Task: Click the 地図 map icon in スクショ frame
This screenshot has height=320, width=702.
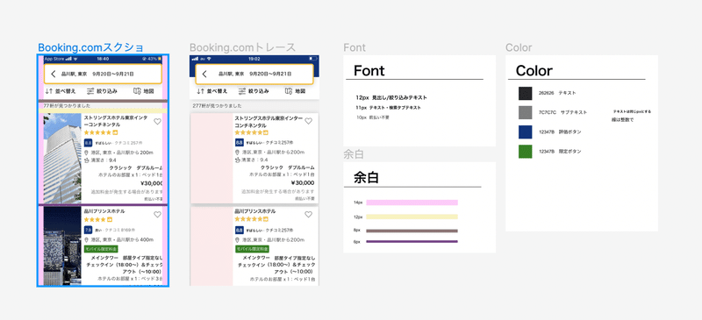Action: click(137, 91)
